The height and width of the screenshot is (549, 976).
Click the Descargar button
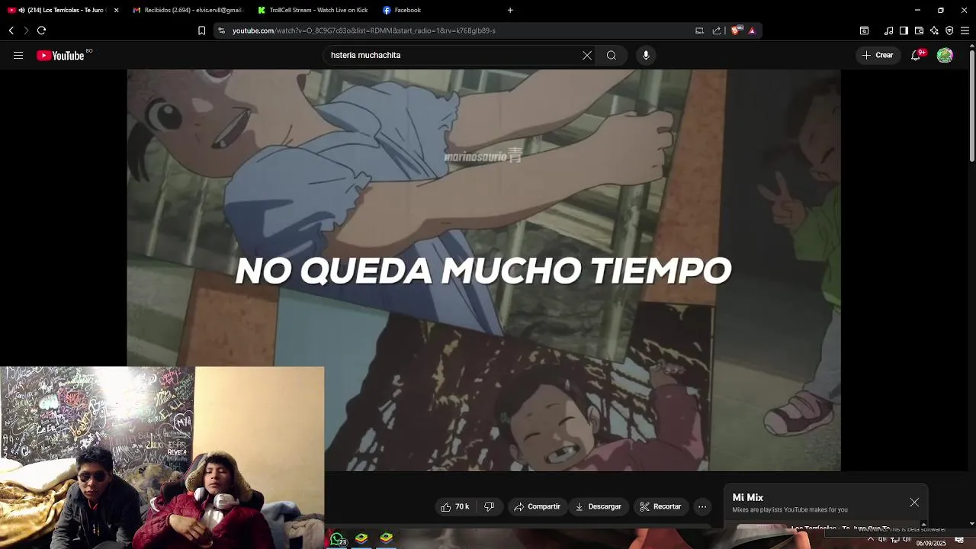[598, 506]
